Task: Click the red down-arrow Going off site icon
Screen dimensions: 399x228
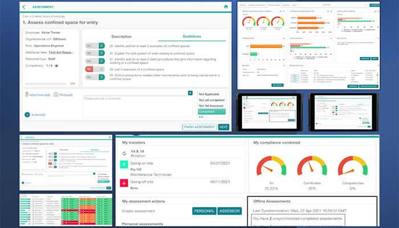Action: pyautogui.click(x=124, y=183)
